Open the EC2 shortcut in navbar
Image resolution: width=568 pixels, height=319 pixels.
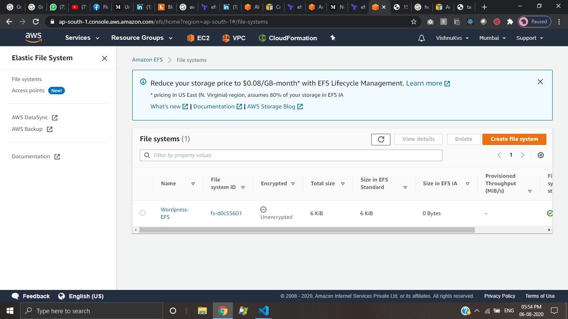click(x=198, y=38)
